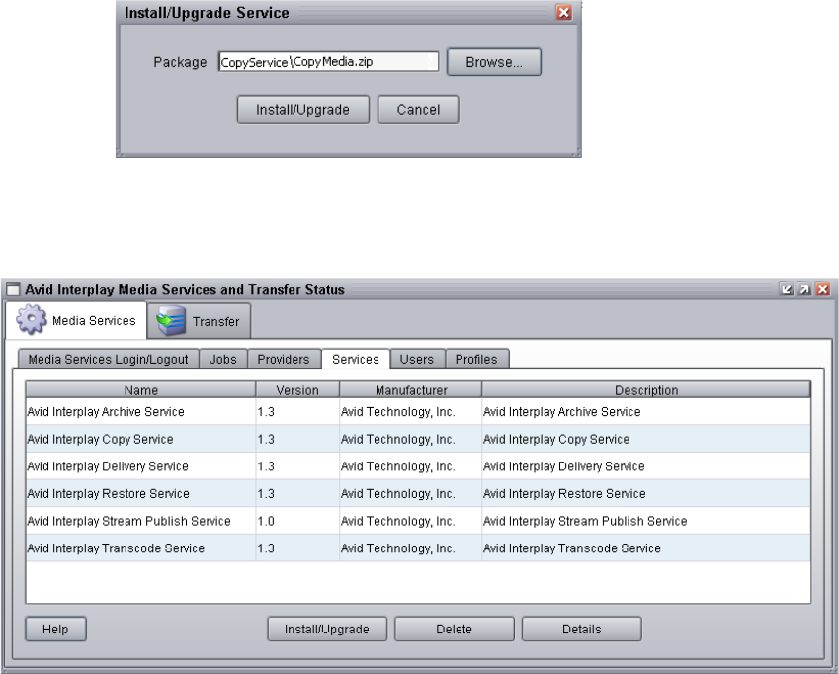
Task: Click version 1.3 in the Transcode Service row
Action: coord(297,548)
